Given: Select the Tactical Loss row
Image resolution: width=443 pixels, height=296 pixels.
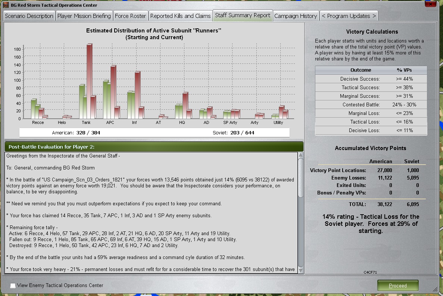Looking at the screenshot, I should point(371,122).
